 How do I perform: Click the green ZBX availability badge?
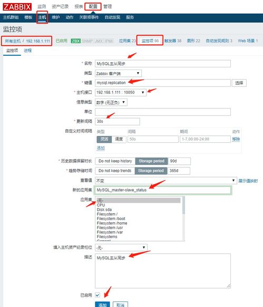click(x=76, y=41)
